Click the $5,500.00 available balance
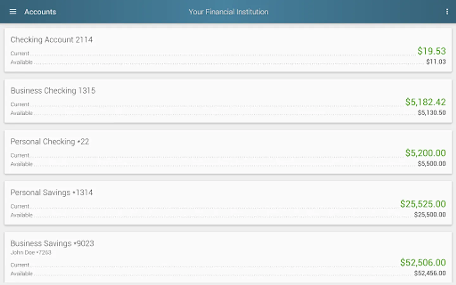 click(x=431, y=164)
